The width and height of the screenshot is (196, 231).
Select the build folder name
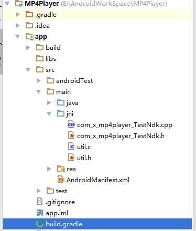[53, 47]
